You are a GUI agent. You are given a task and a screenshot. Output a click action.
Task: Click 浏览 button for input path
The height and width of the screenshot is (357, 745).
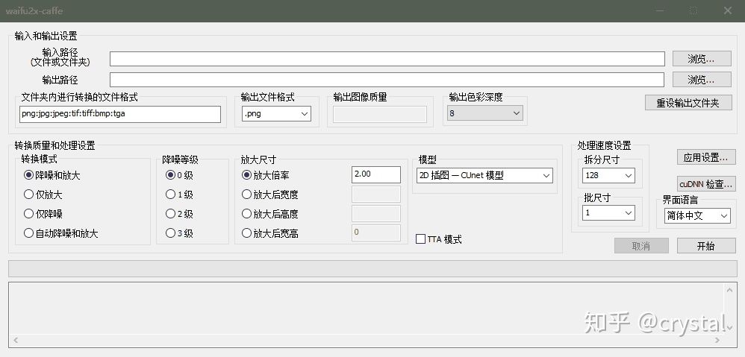coord(702,60)
